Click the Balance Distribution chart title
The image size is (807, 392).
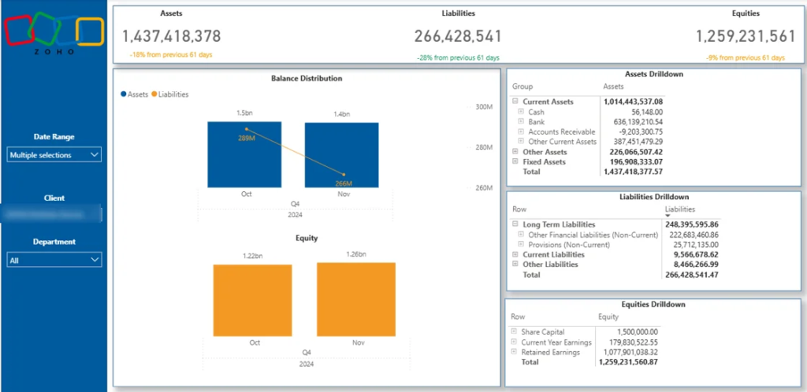[307, 79]
